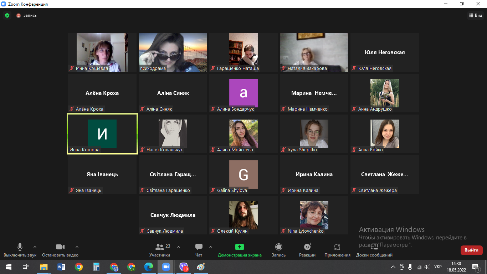Open Доски сообщений whiteboards

coord(374,249)
